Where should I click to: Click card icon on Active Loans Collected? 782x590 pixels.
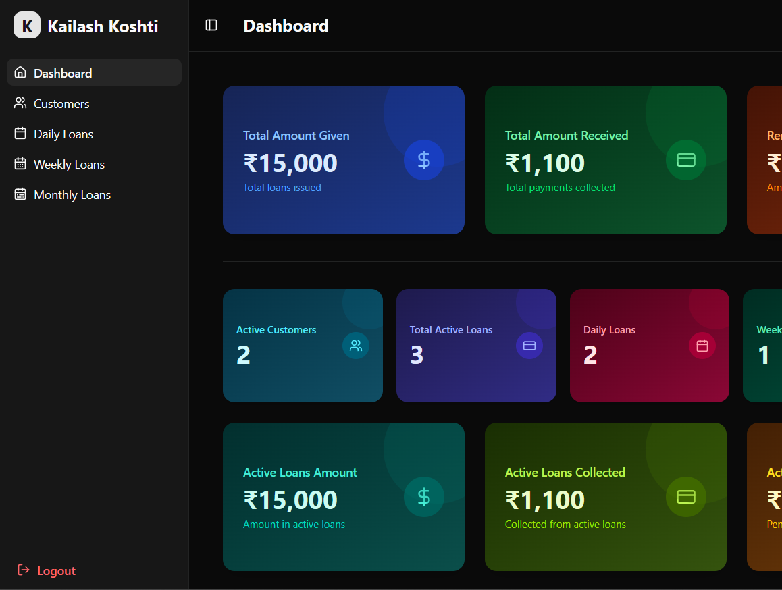(x=685, y=497)
